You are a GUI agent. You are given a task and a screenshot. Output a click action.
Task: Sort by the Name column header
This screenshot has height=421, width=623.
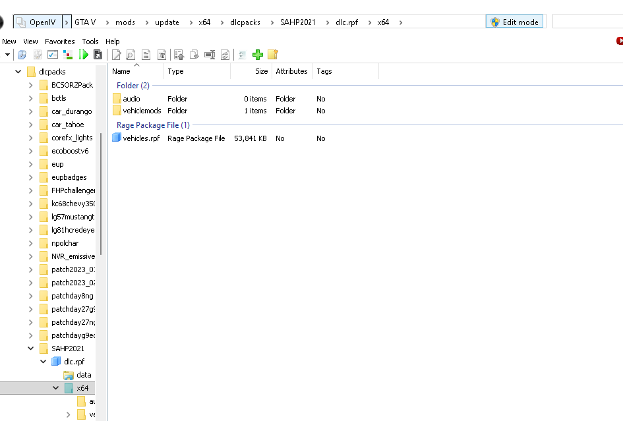(x=136, y=71)
